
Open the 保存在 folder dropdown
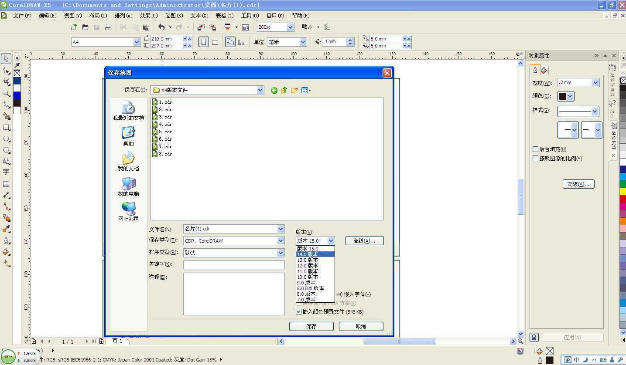260,90
